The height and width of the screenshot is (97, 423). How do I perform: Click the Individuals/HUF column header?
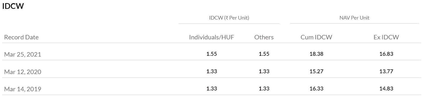211,37
